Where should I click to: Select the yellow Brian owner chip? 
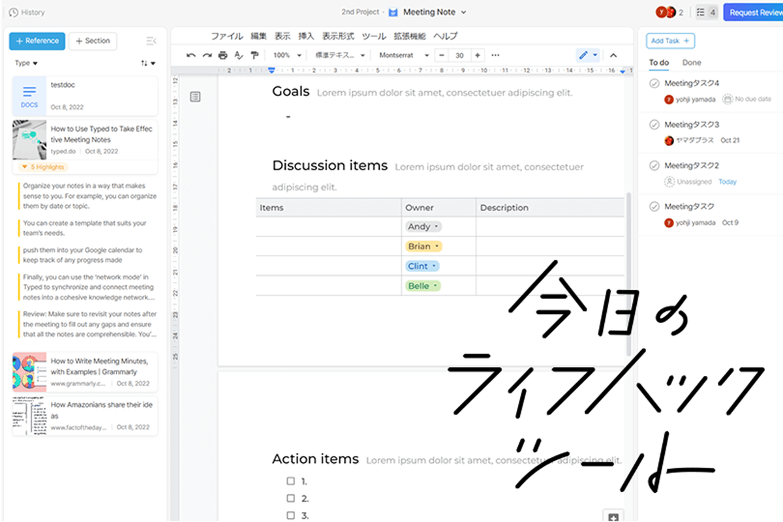(x=423, y=246)
